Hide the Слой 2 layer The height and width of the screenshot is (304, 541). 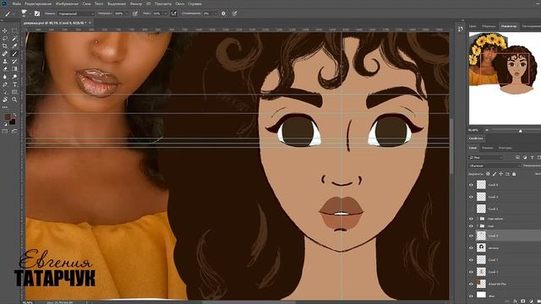coord(471,197)
